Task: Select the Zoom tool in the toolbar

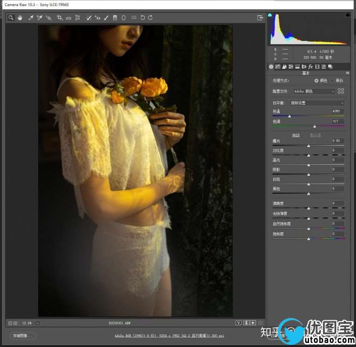Action: (x=11, y=18)
